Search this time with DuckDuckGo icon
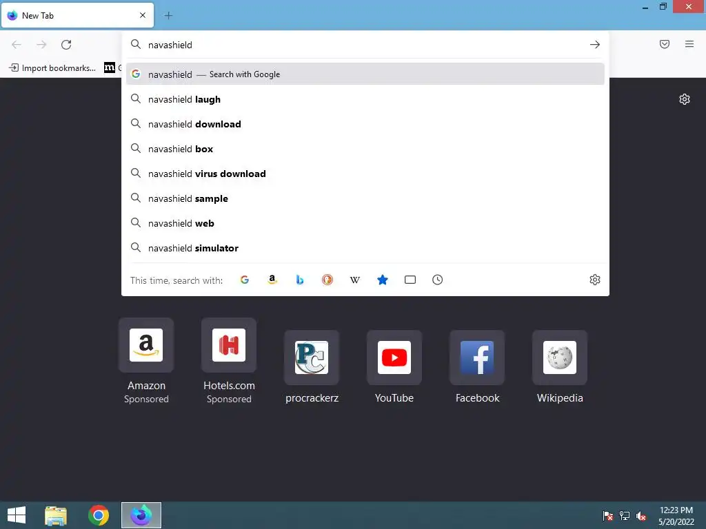Image resolution: width=706 pixels, height=529 pixels. (x=327, y=280)
